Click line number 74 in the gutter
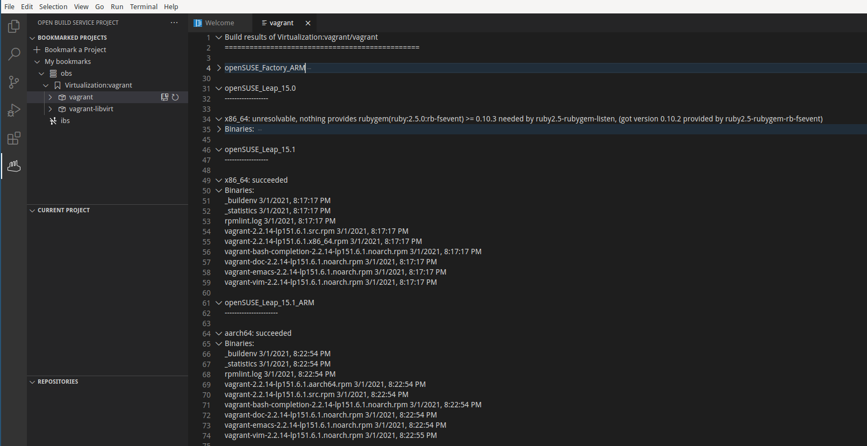The height and width of the screenshot is (446, 867). (206, 436)
